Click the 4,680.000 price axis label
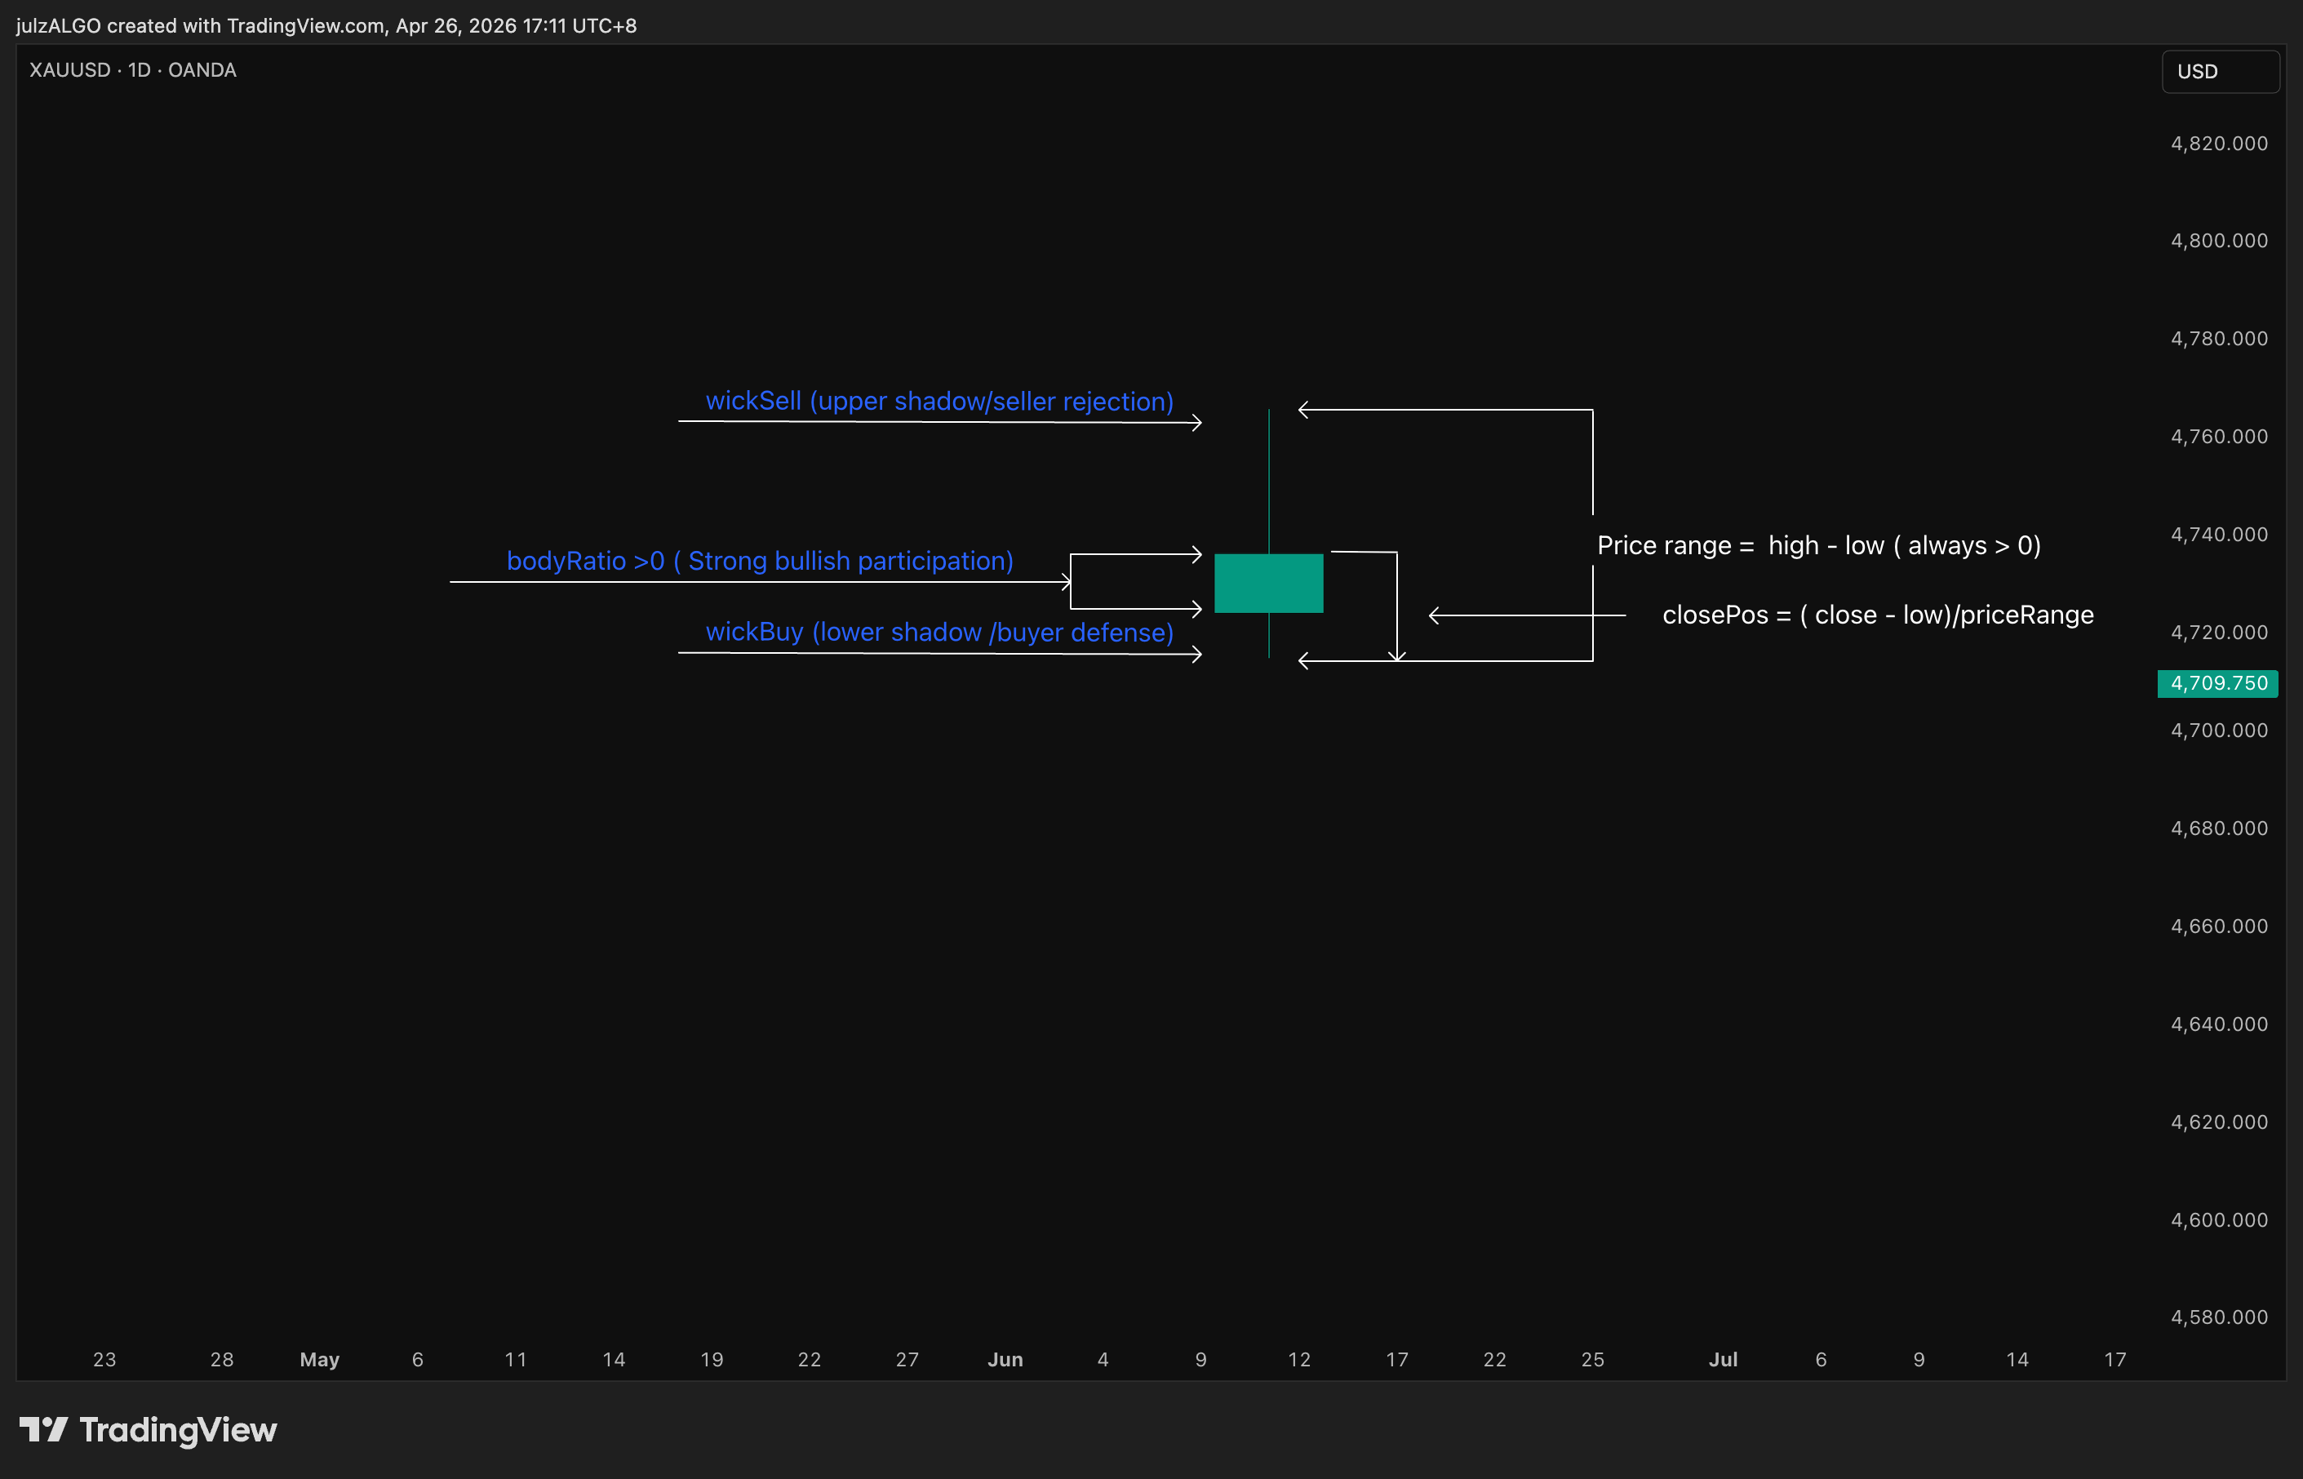2303x1479 pixels. point(2220,828)
